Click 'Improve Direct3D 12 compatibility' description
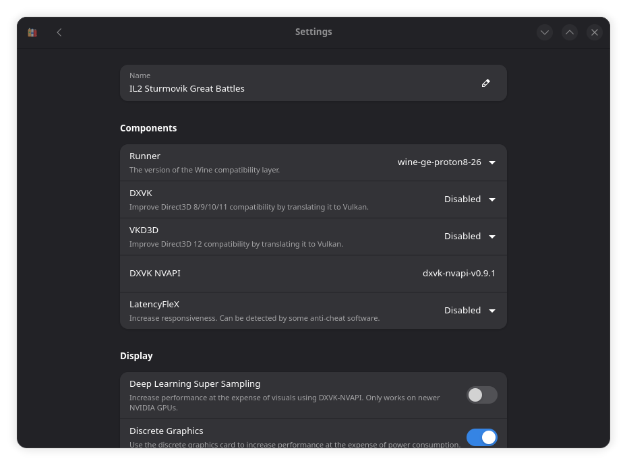 [237, 244]
